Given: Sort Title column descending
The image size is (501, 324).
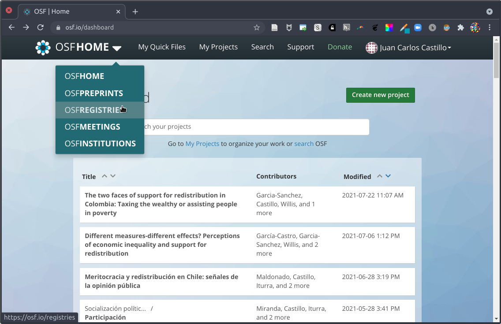Looking at the screenshot, I should click(x=113, y=176).
